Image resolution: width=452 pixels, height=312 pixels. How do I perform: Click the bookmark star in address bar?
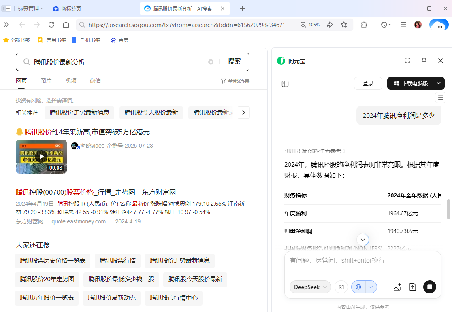344,24
